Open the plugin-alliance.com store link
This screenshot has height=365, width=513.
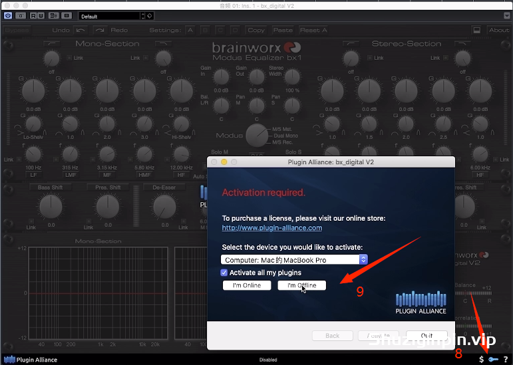point(272,228)
